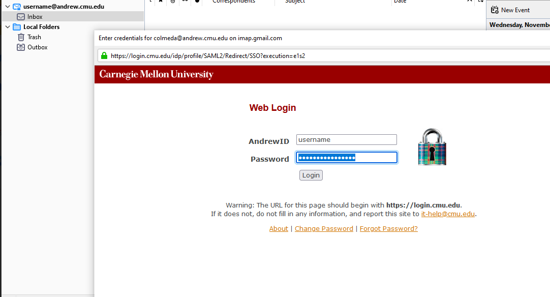Image resolution: width=550 pixels, height=297 pixels.
Task: Open the Outbox folder icon
Action: tap(21, 47)
